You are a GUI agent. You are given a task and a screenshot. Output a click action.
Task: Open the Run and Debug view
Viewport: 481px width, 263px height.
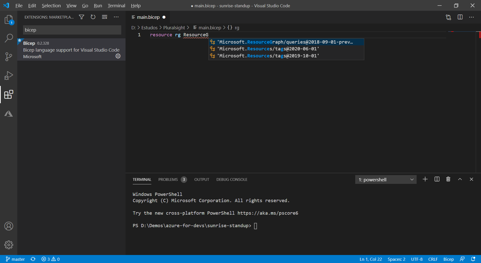[x=9, y=76]
